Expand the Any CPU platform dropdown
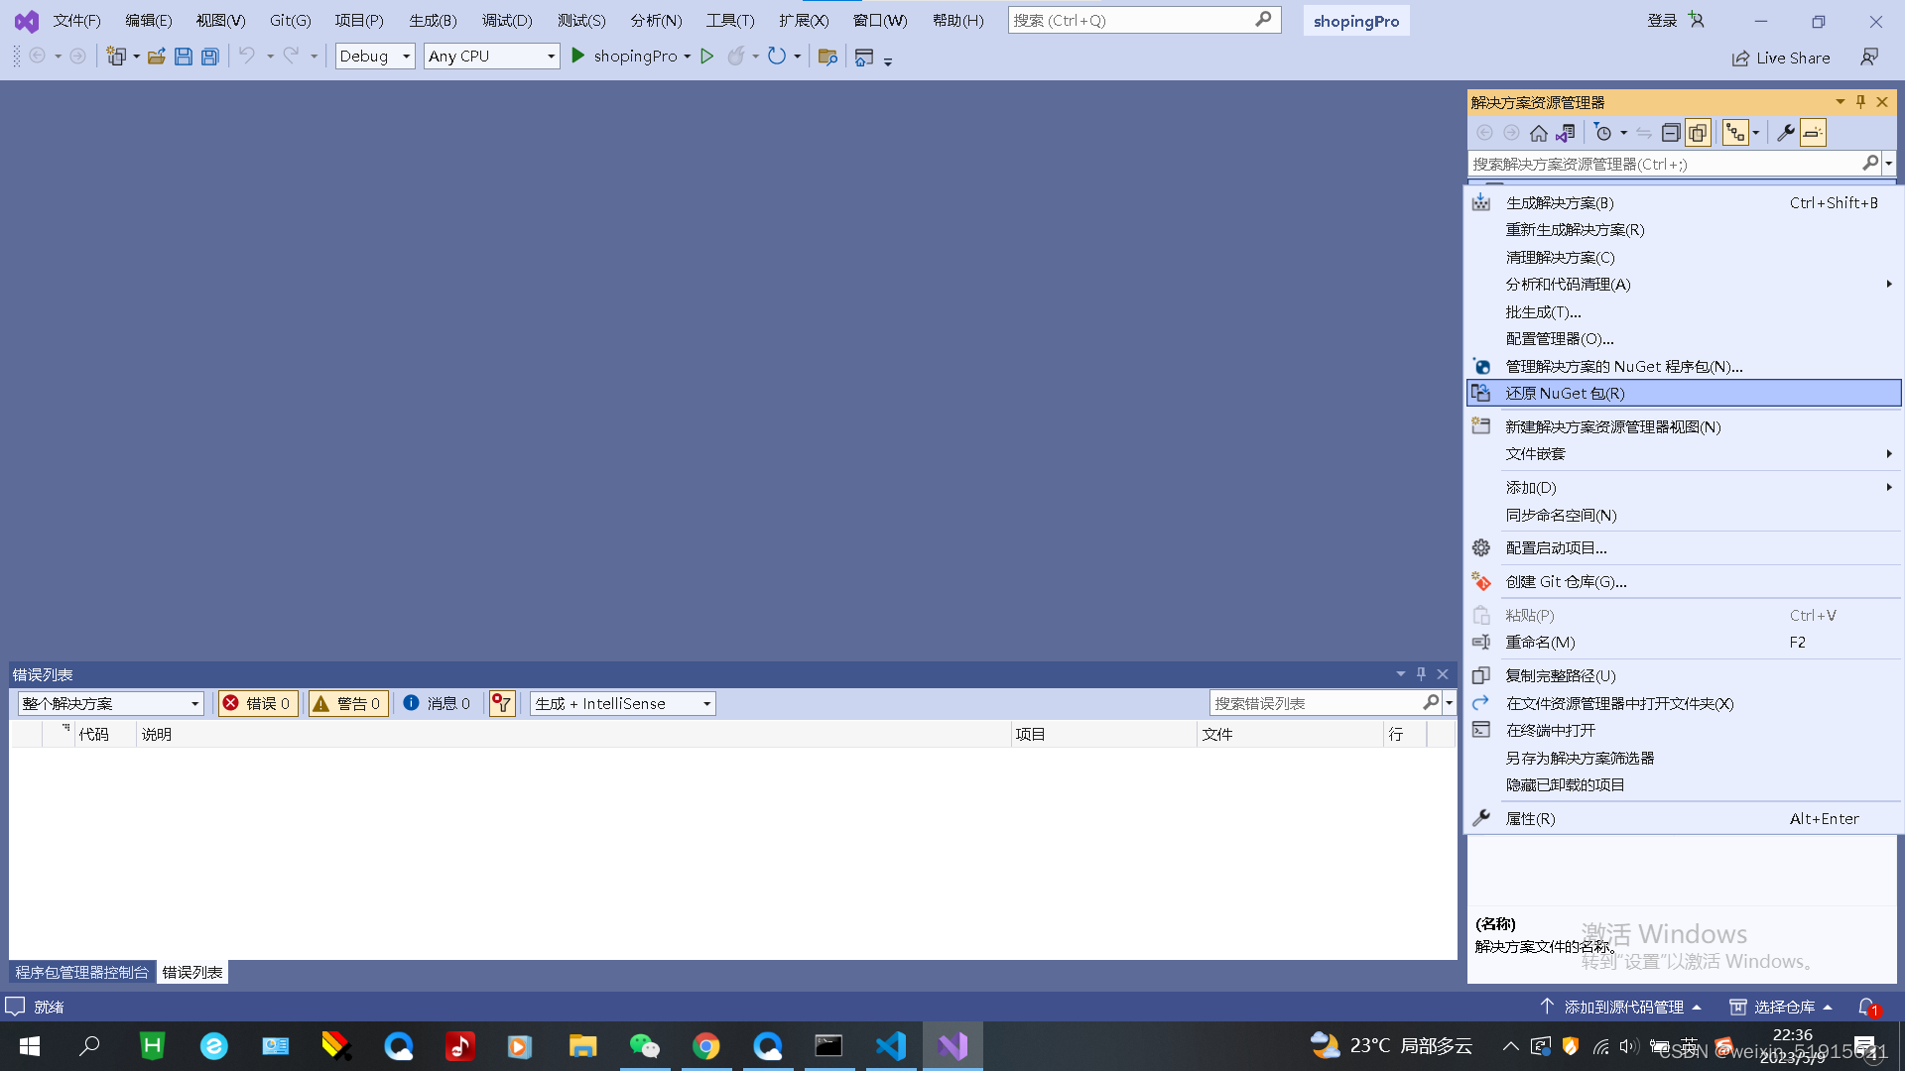This screenshot has width=1905, height=1071. tap(491, 57)
